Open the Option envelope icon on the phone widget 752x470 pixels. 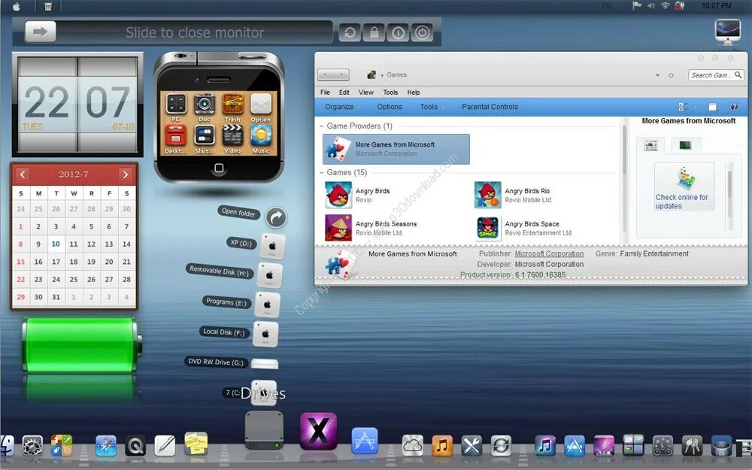coord(260,104)
